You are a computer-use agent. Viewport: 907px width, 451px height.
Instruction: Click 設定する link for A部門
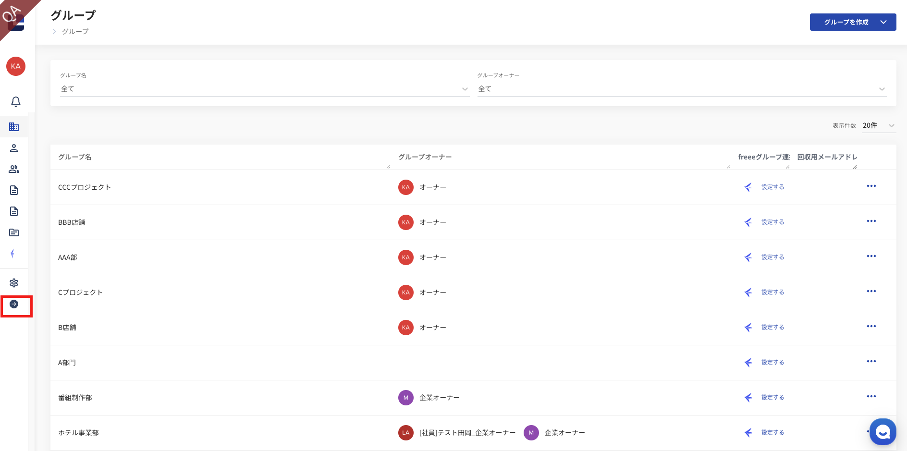(772, 362)
